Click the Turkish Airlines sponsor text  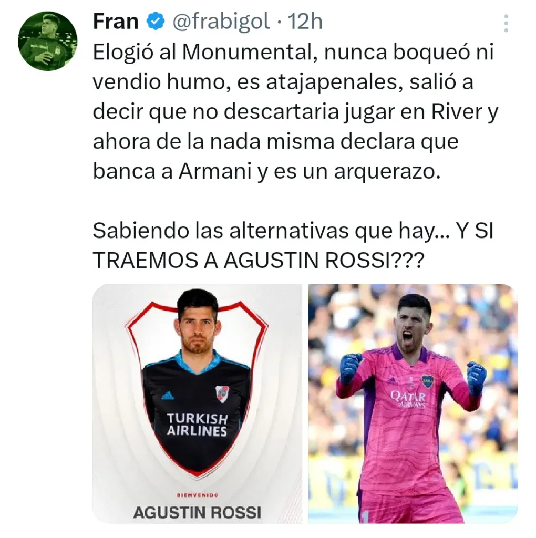click(197, 425)
